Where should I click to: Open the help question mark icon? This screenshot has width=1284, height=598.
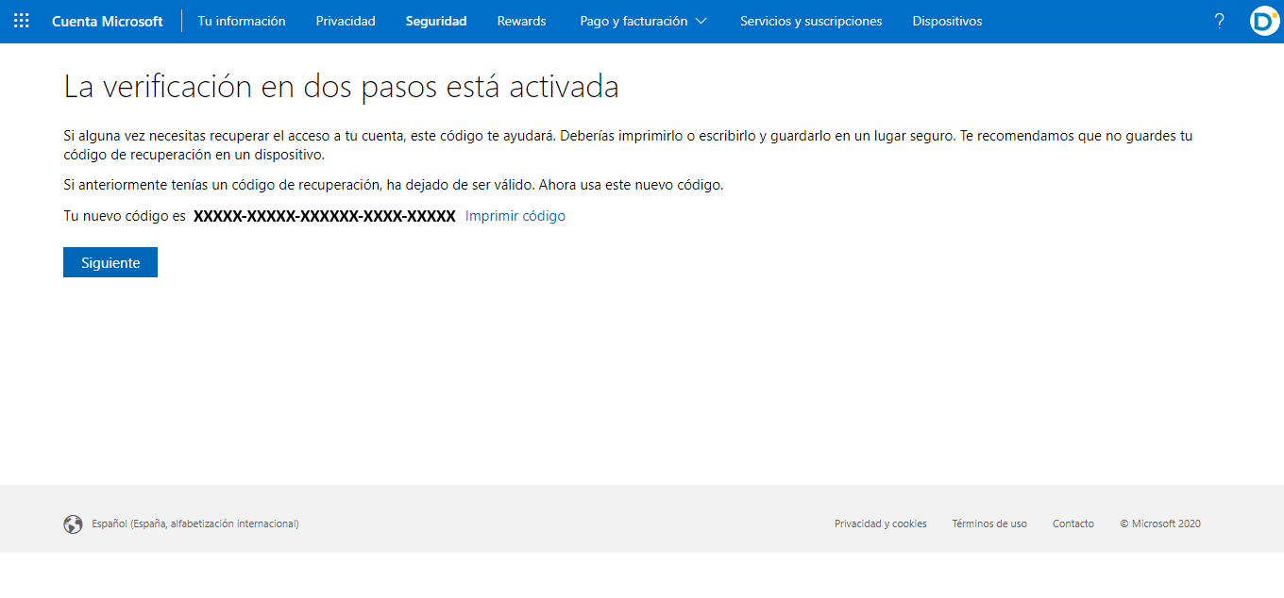click(1219, 21)
